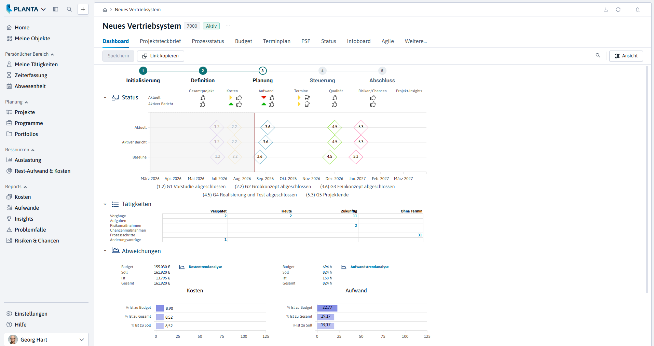Open the Georg Hart user menu
Image resolution: width=654 pixels, height=346 pixels.
coord(46,340)
